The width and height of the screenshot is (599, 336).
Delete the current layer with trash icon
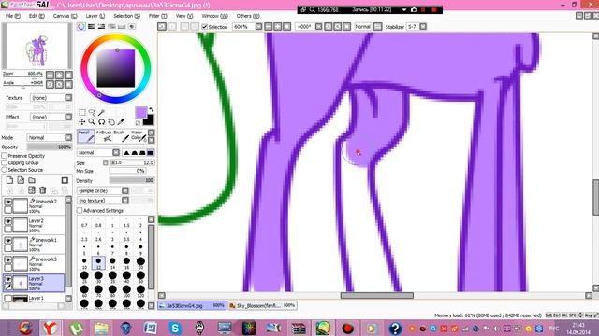(x=43, y=189)
